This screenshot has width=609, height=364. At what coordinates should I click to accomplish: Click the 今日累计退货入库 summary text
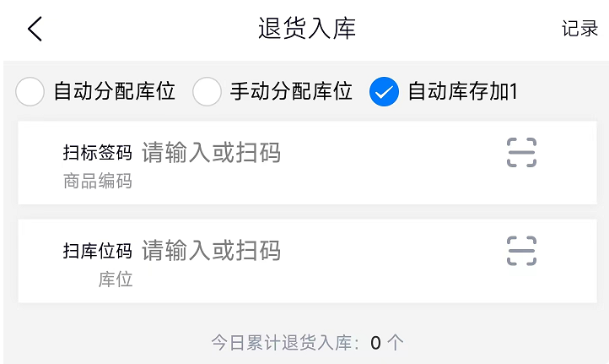(285, 343)
